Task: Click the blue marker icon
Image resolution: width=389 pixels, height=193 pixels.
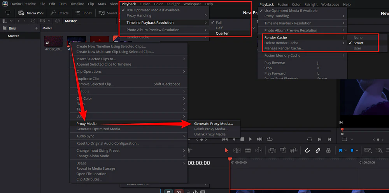Action: click(352, 150)
